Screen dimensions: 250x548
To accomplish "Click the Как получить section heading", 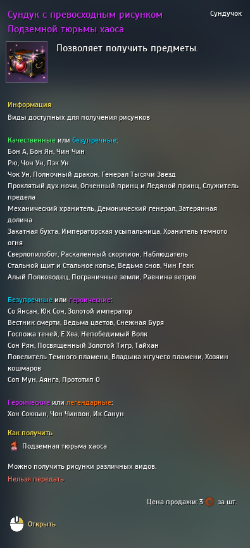I will (30, 433).
